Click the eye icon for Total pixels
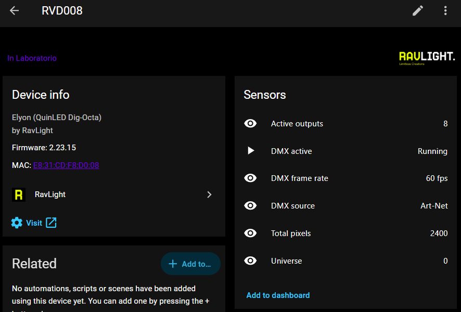This screenshot has width=461, height=312. [x=250, y=233]
